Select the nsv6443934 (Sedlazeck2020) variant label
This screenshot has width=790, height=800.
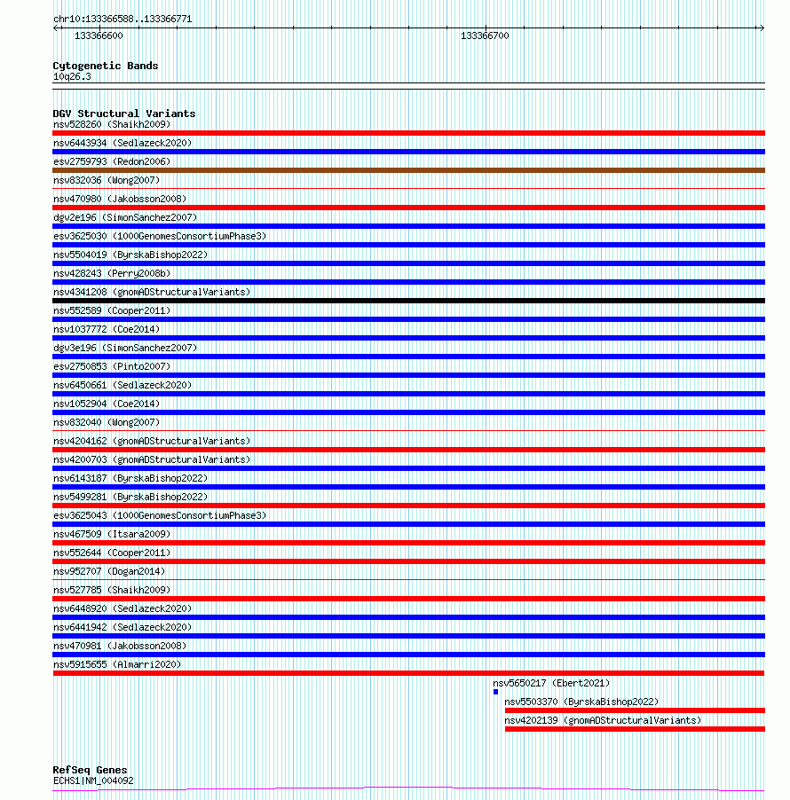point(122,143)
